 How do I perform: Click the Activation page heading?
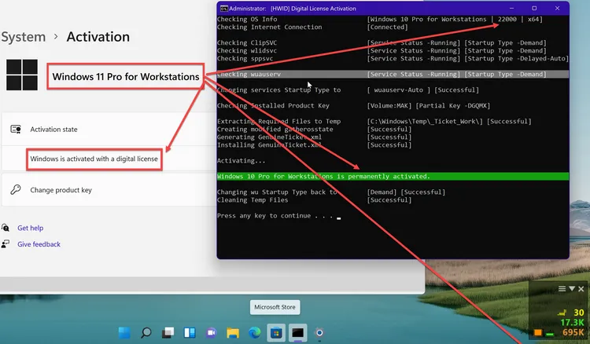[x=98, y=37]
